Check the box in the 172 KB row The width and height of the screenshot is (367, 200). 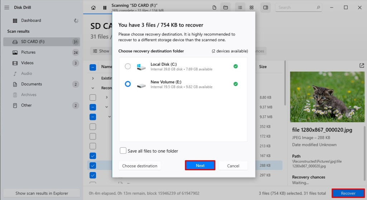(93, 137)
